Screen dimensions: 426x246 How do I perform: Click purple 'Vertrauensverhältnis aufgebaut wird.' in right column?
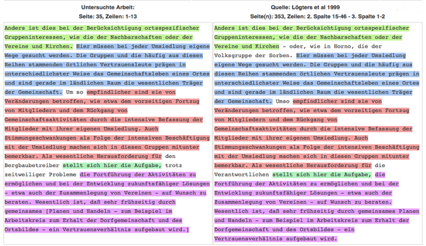[x=276, y=239]
